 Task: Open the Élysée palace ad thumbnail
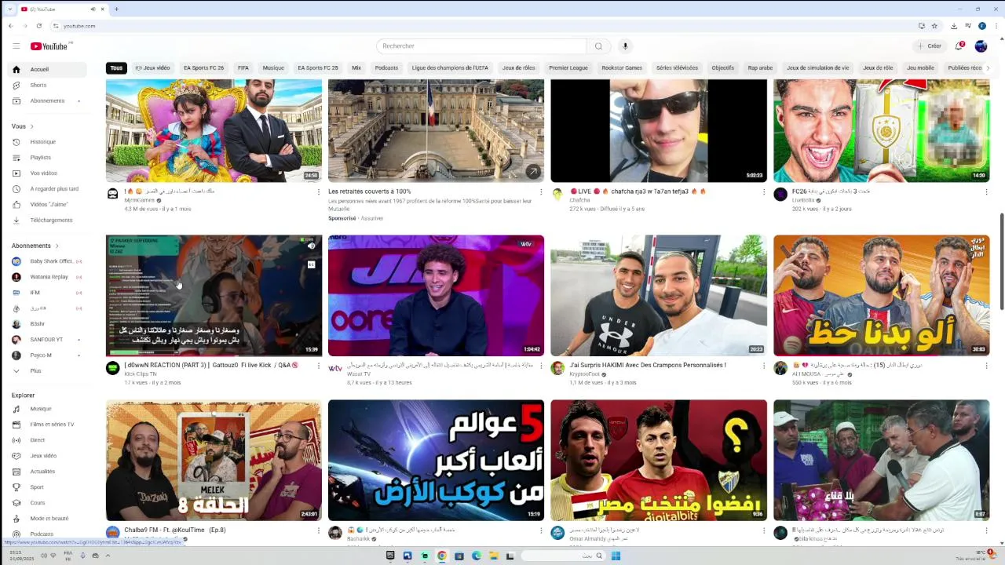click(436, 130)
